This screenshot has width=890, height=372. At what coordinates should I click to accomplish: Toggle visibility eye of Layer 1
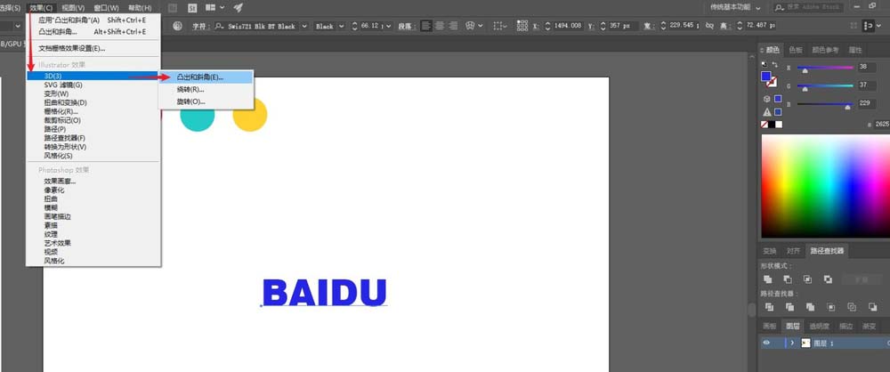coord(766,343)
